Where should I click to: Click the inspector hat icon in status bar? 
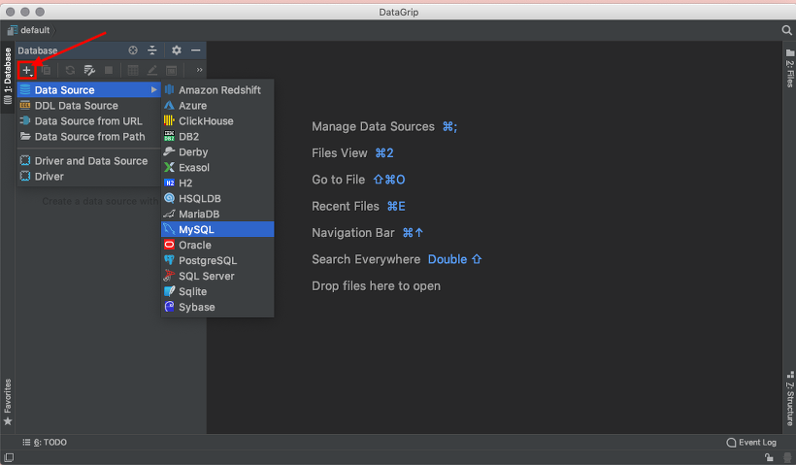click(x=787, y=457)
